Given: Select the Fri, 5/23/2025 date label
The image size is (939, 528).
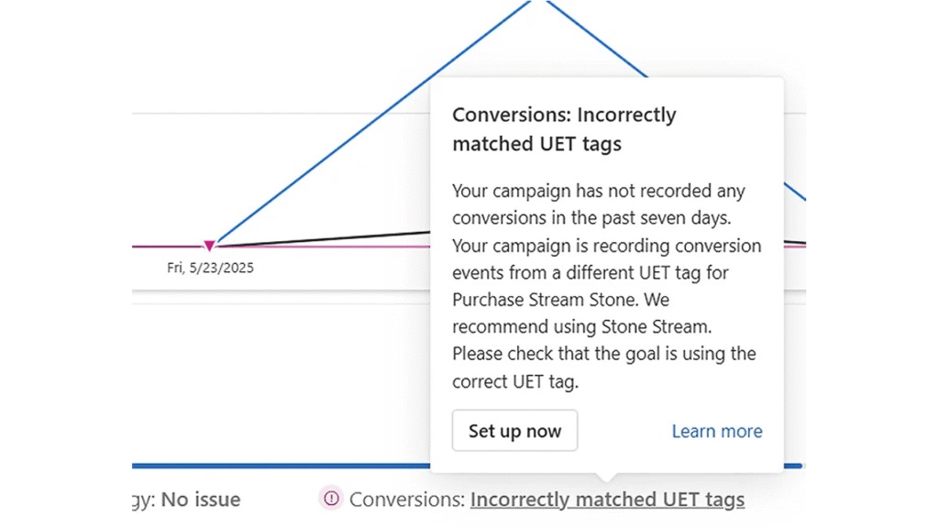Looking at the screenshot, I should pos(210,268).
